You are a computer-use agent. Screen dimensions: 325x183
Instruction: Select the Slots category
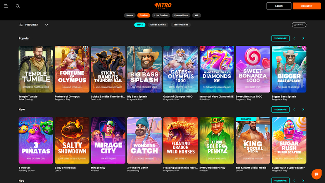coord(140,25)
